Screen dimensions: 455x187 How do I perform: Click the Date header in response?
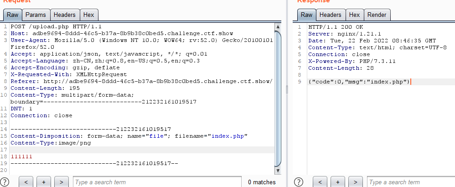point(372,41)
